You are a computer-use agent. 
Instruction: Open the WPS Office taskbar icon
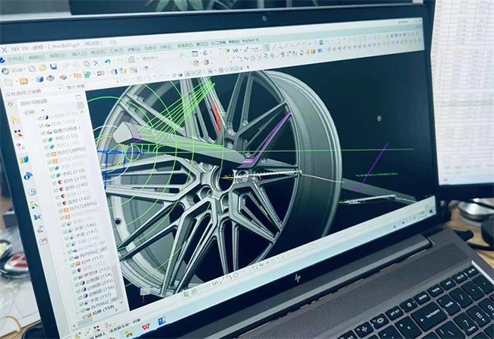(x=145, y=328)
